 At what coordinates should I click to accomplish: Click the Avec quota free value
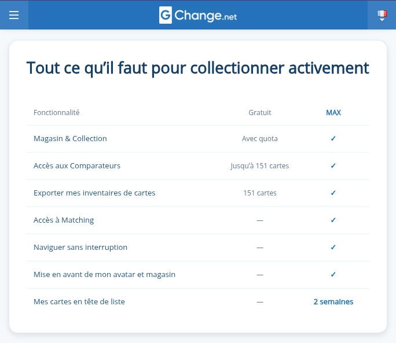[x=259, y=139]
